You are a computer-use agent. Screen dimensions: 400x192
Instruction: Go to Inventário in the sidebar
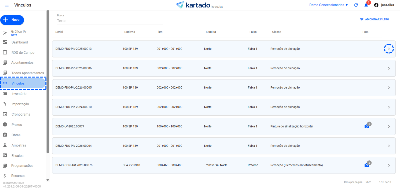[x=19, y=94]
